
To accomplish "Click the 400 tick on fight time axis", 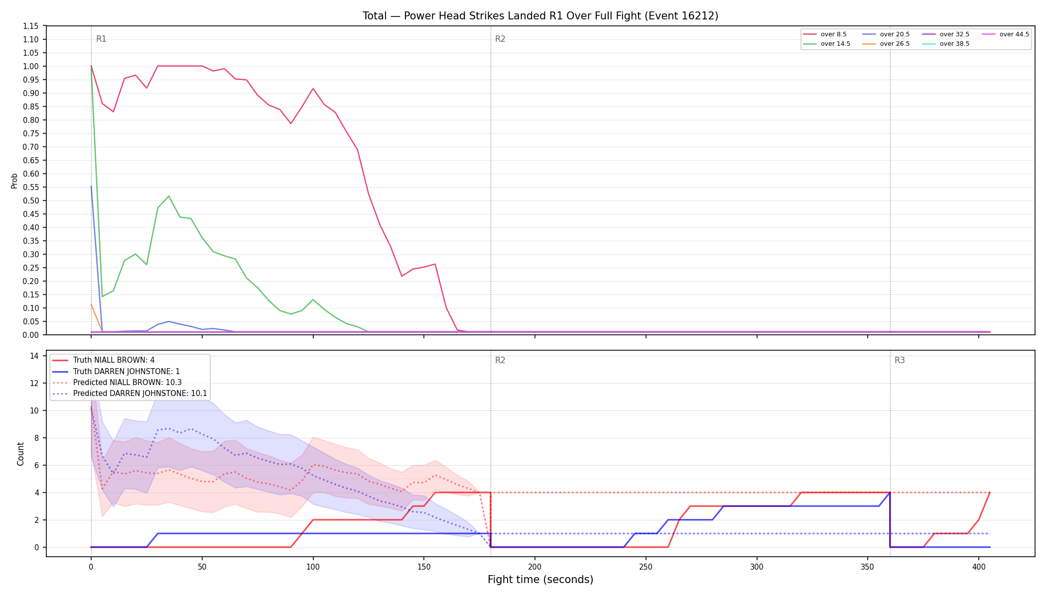I will click(979, 566).
